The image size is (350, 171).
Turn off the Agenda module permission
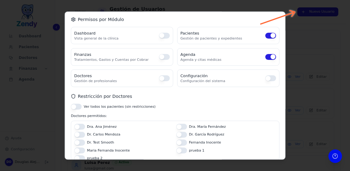[271, 57]
